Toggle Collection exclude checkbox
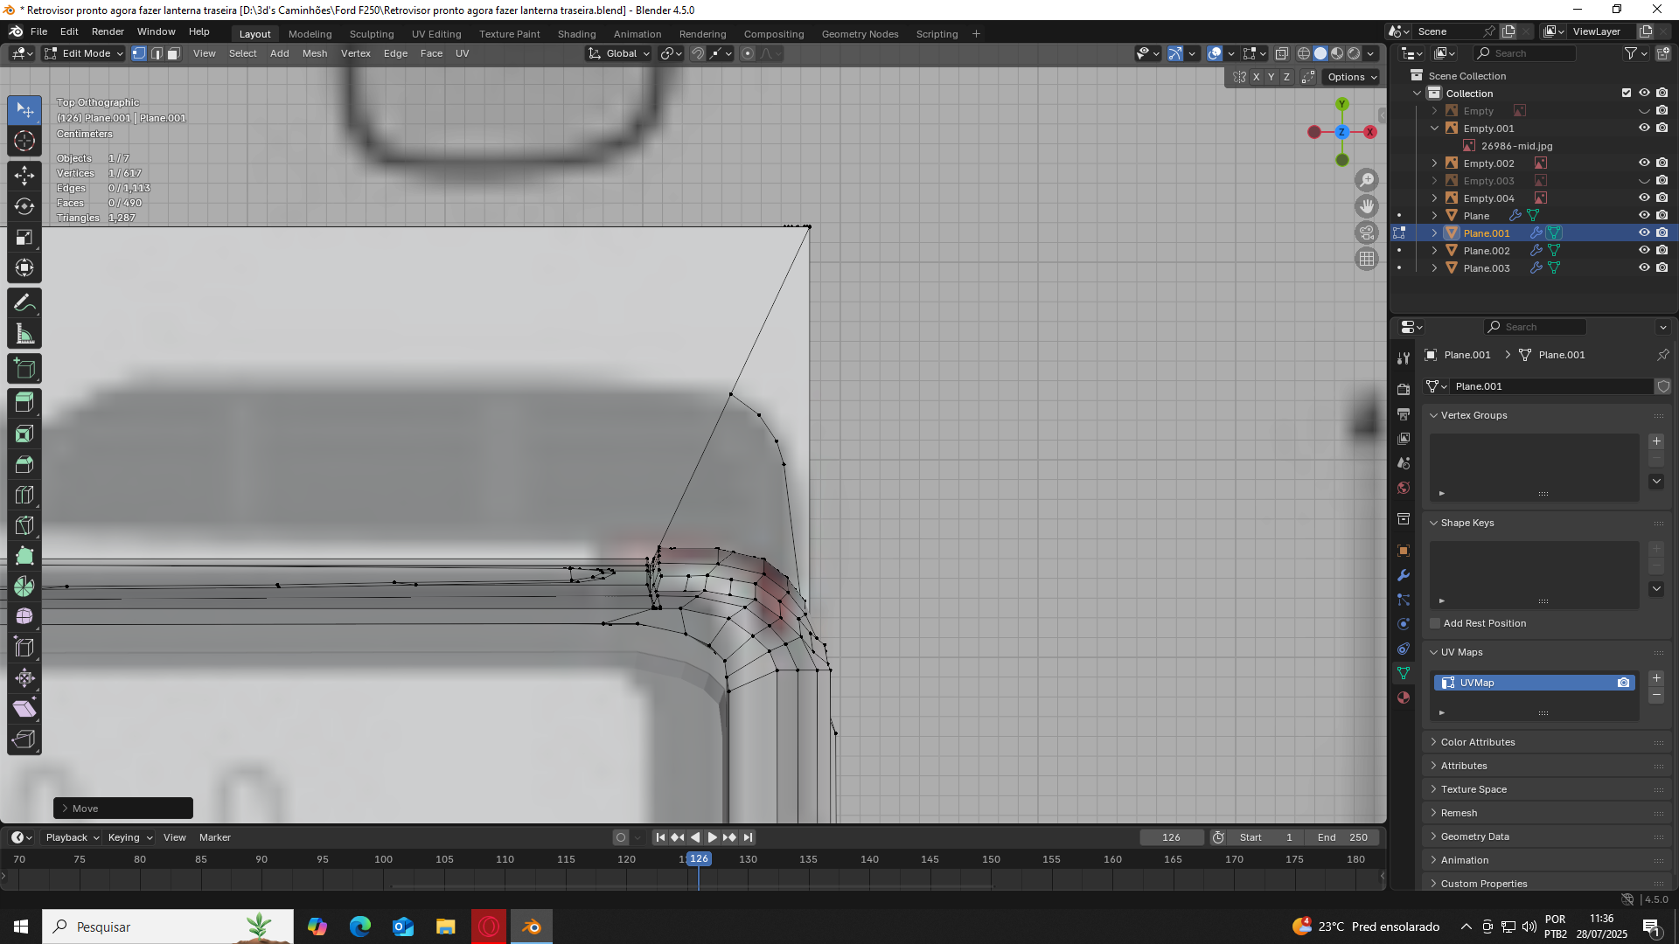The height and width of the screenshot is (944, 1679). pyautogui.click(x=1626, y=94)
